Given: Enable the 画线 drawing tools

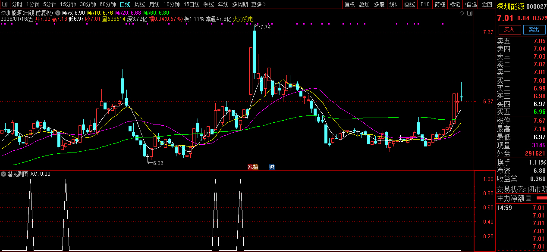Looking at the screenshot, I should tap(409, 4).
